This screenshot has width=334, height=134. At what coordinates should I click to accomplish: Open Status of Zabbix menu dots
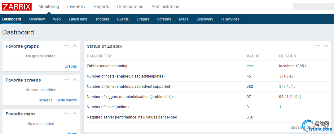coord(318,46)
